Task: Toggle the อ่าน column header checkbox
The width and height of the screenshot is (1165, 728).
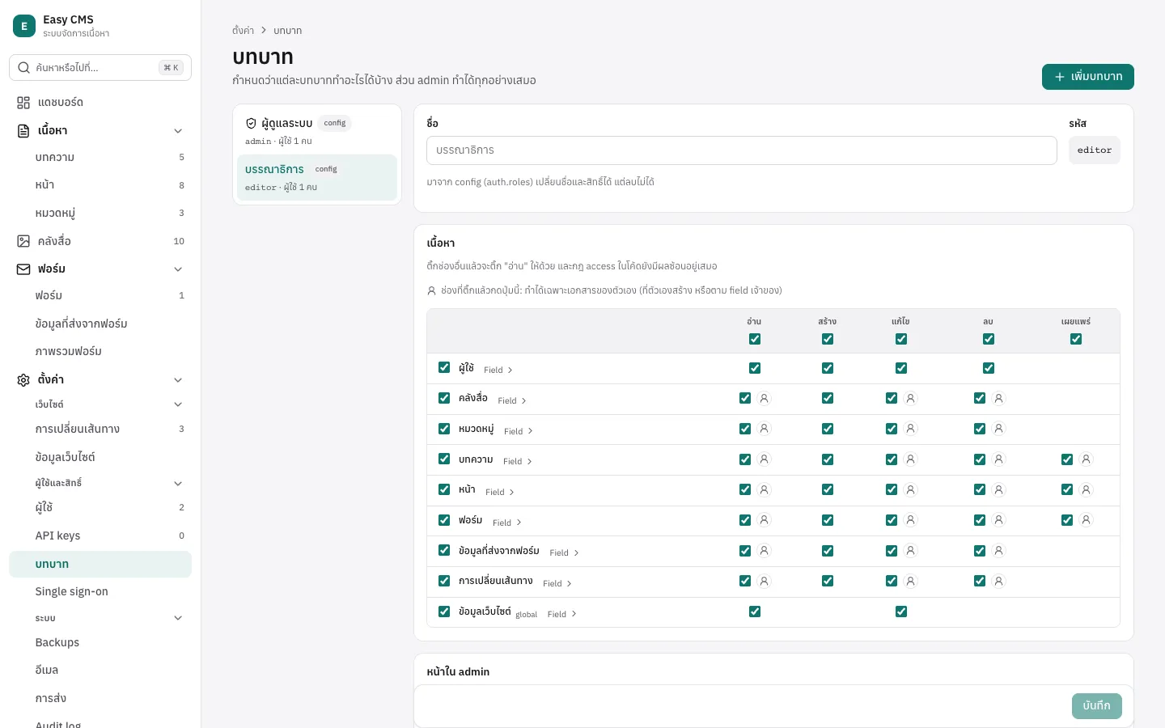Action: coord(755,339)
